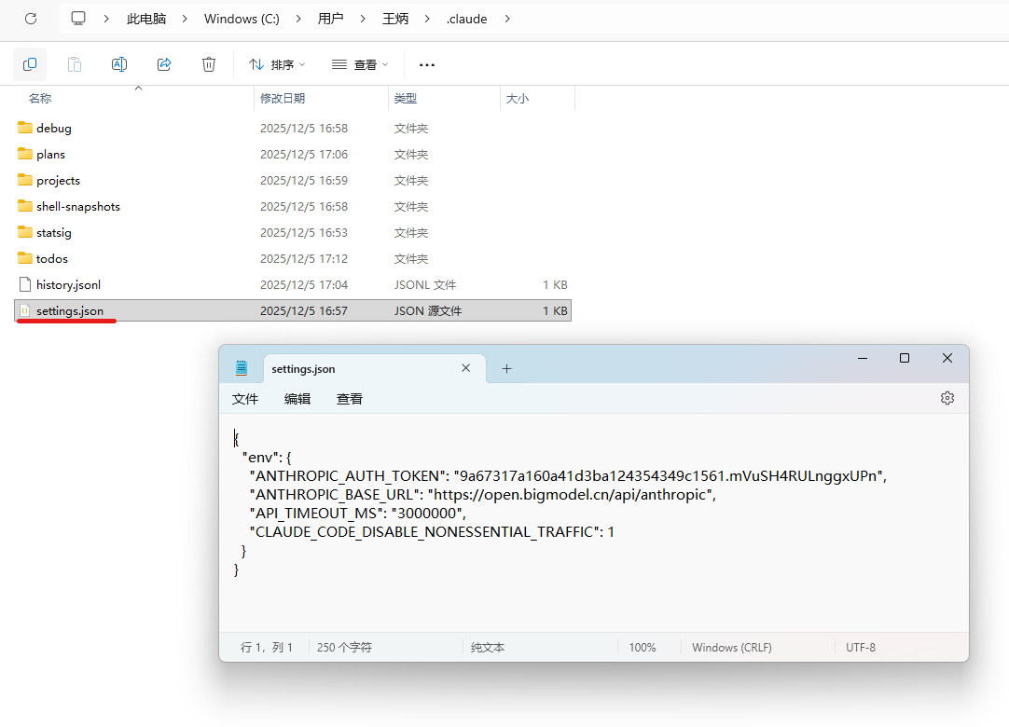Click UTF-8 encoding in Notepad status bar
The width and height of the screenshot is (1009, 727).
861,647
